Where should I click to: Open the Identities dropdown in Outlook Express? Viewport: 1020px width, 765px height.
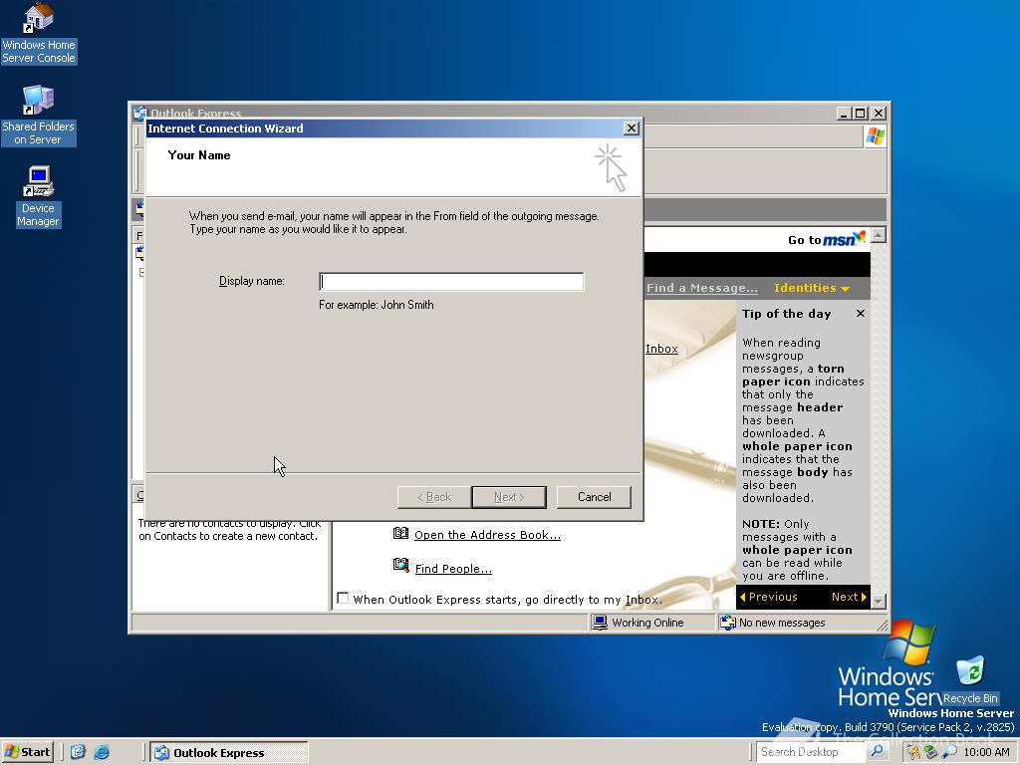click(x=811, y=288)
